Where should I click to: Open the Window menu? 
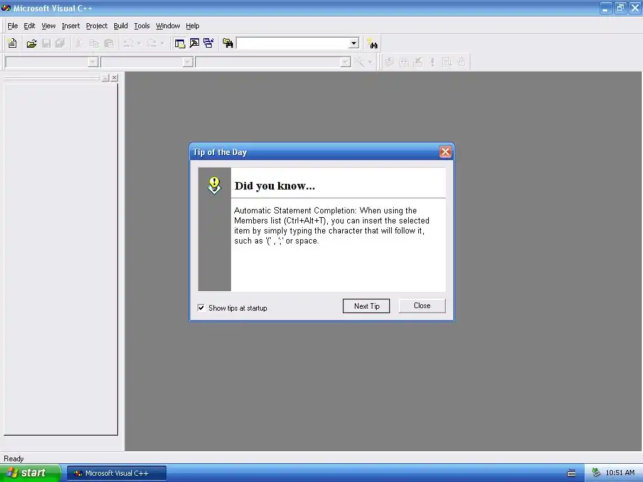coord(168,26)
